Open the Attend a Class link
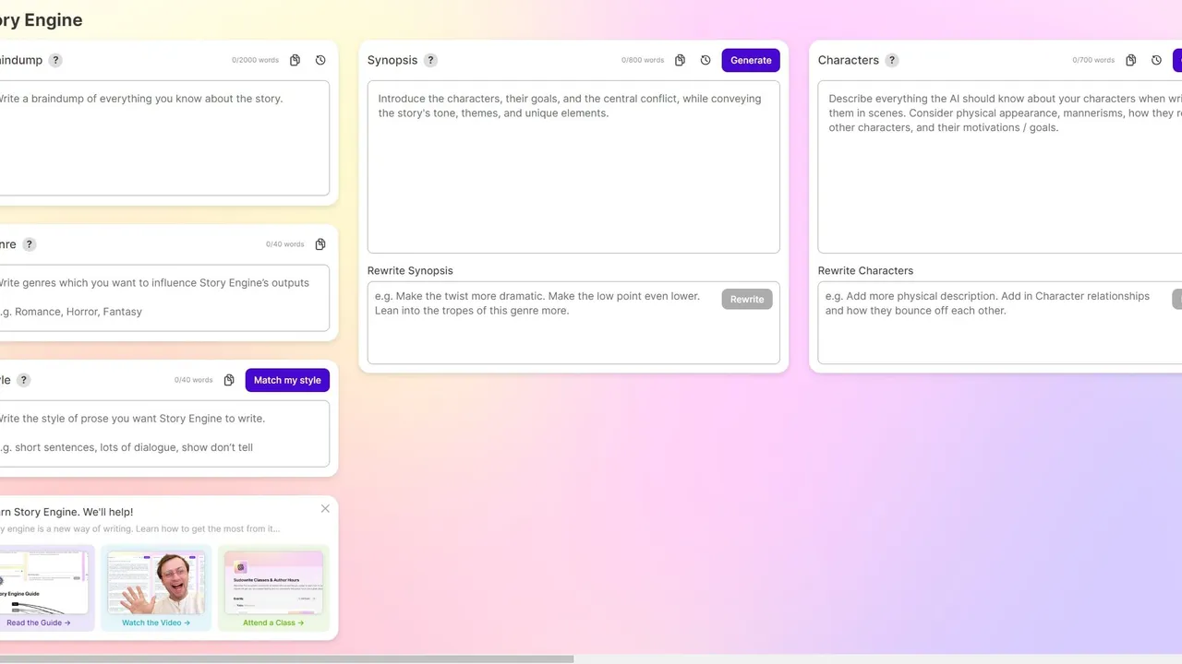Screen dimensions: 1182x664 [x=273, y=622]
